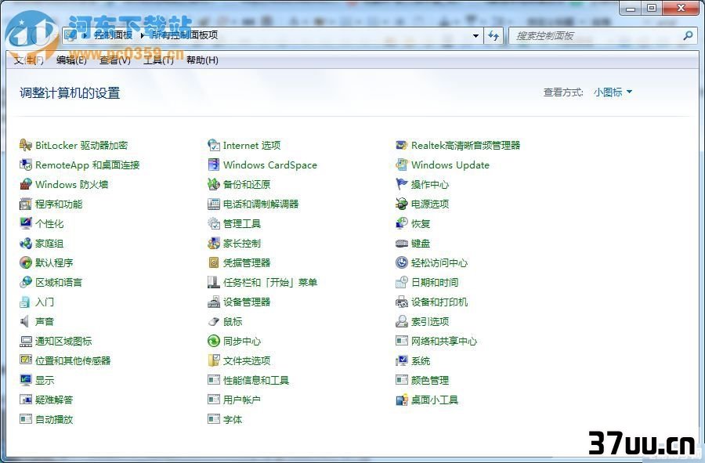Open the 个性化 icon
The height and width of the screenshot is (463, 705).
click(26, 223)
